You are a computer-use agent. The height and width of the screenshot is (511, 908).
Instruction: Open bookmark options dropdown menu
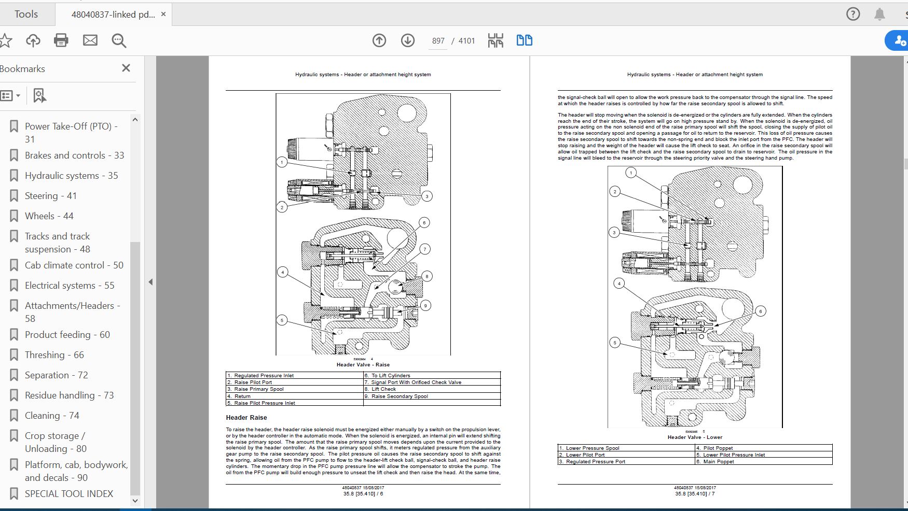click(x=10, y=96)
